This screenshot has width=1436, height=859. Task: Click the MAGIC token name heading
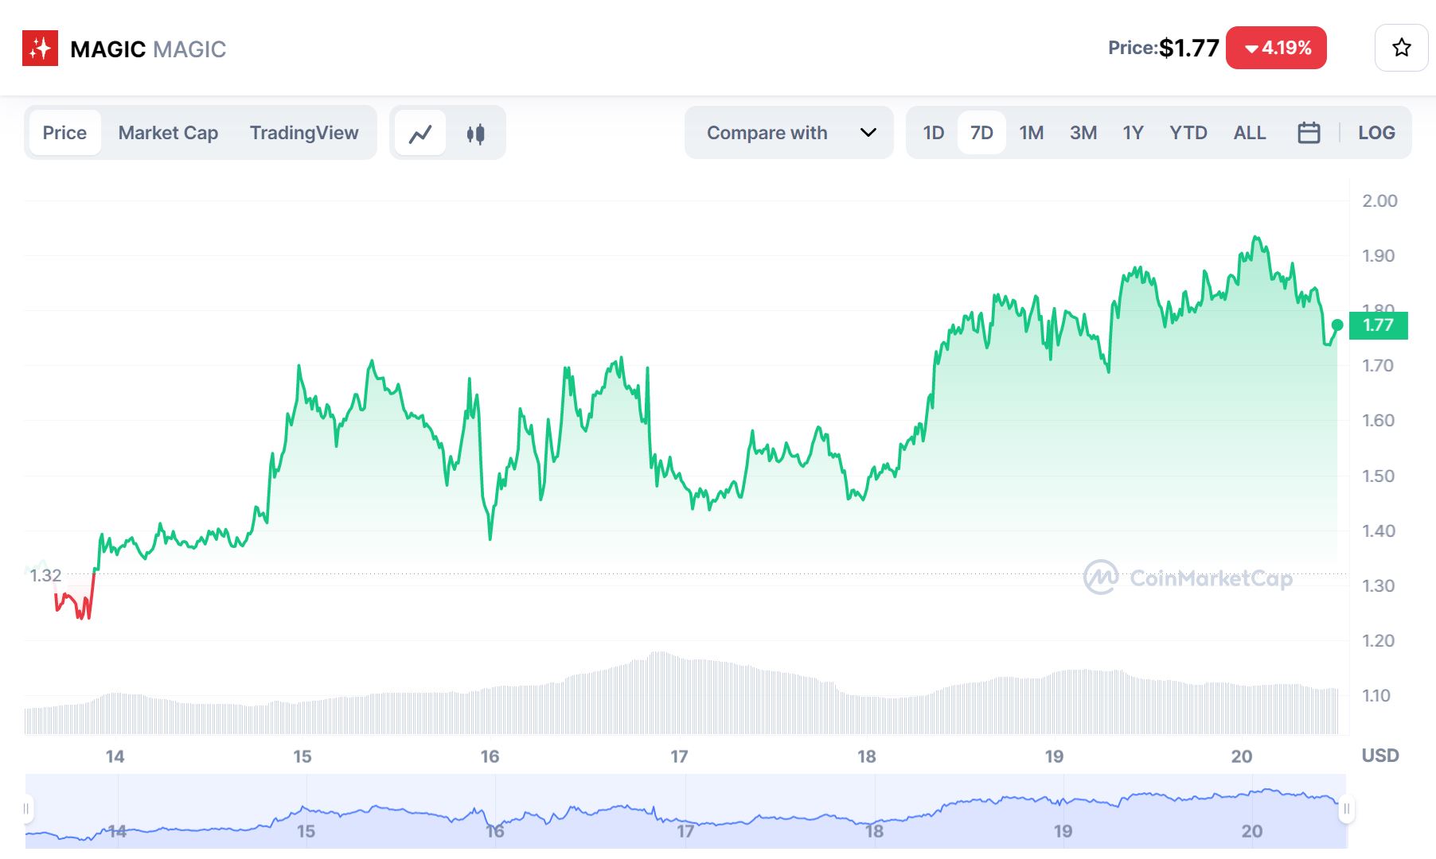(107, 49)
